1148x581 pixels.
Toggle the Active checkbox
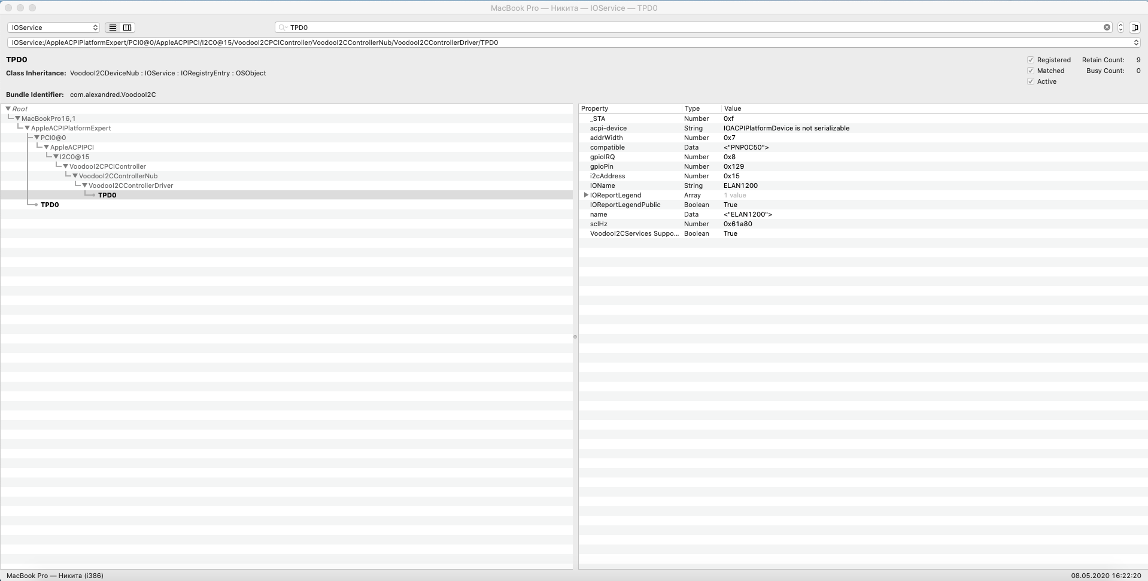pos(1031,81)
